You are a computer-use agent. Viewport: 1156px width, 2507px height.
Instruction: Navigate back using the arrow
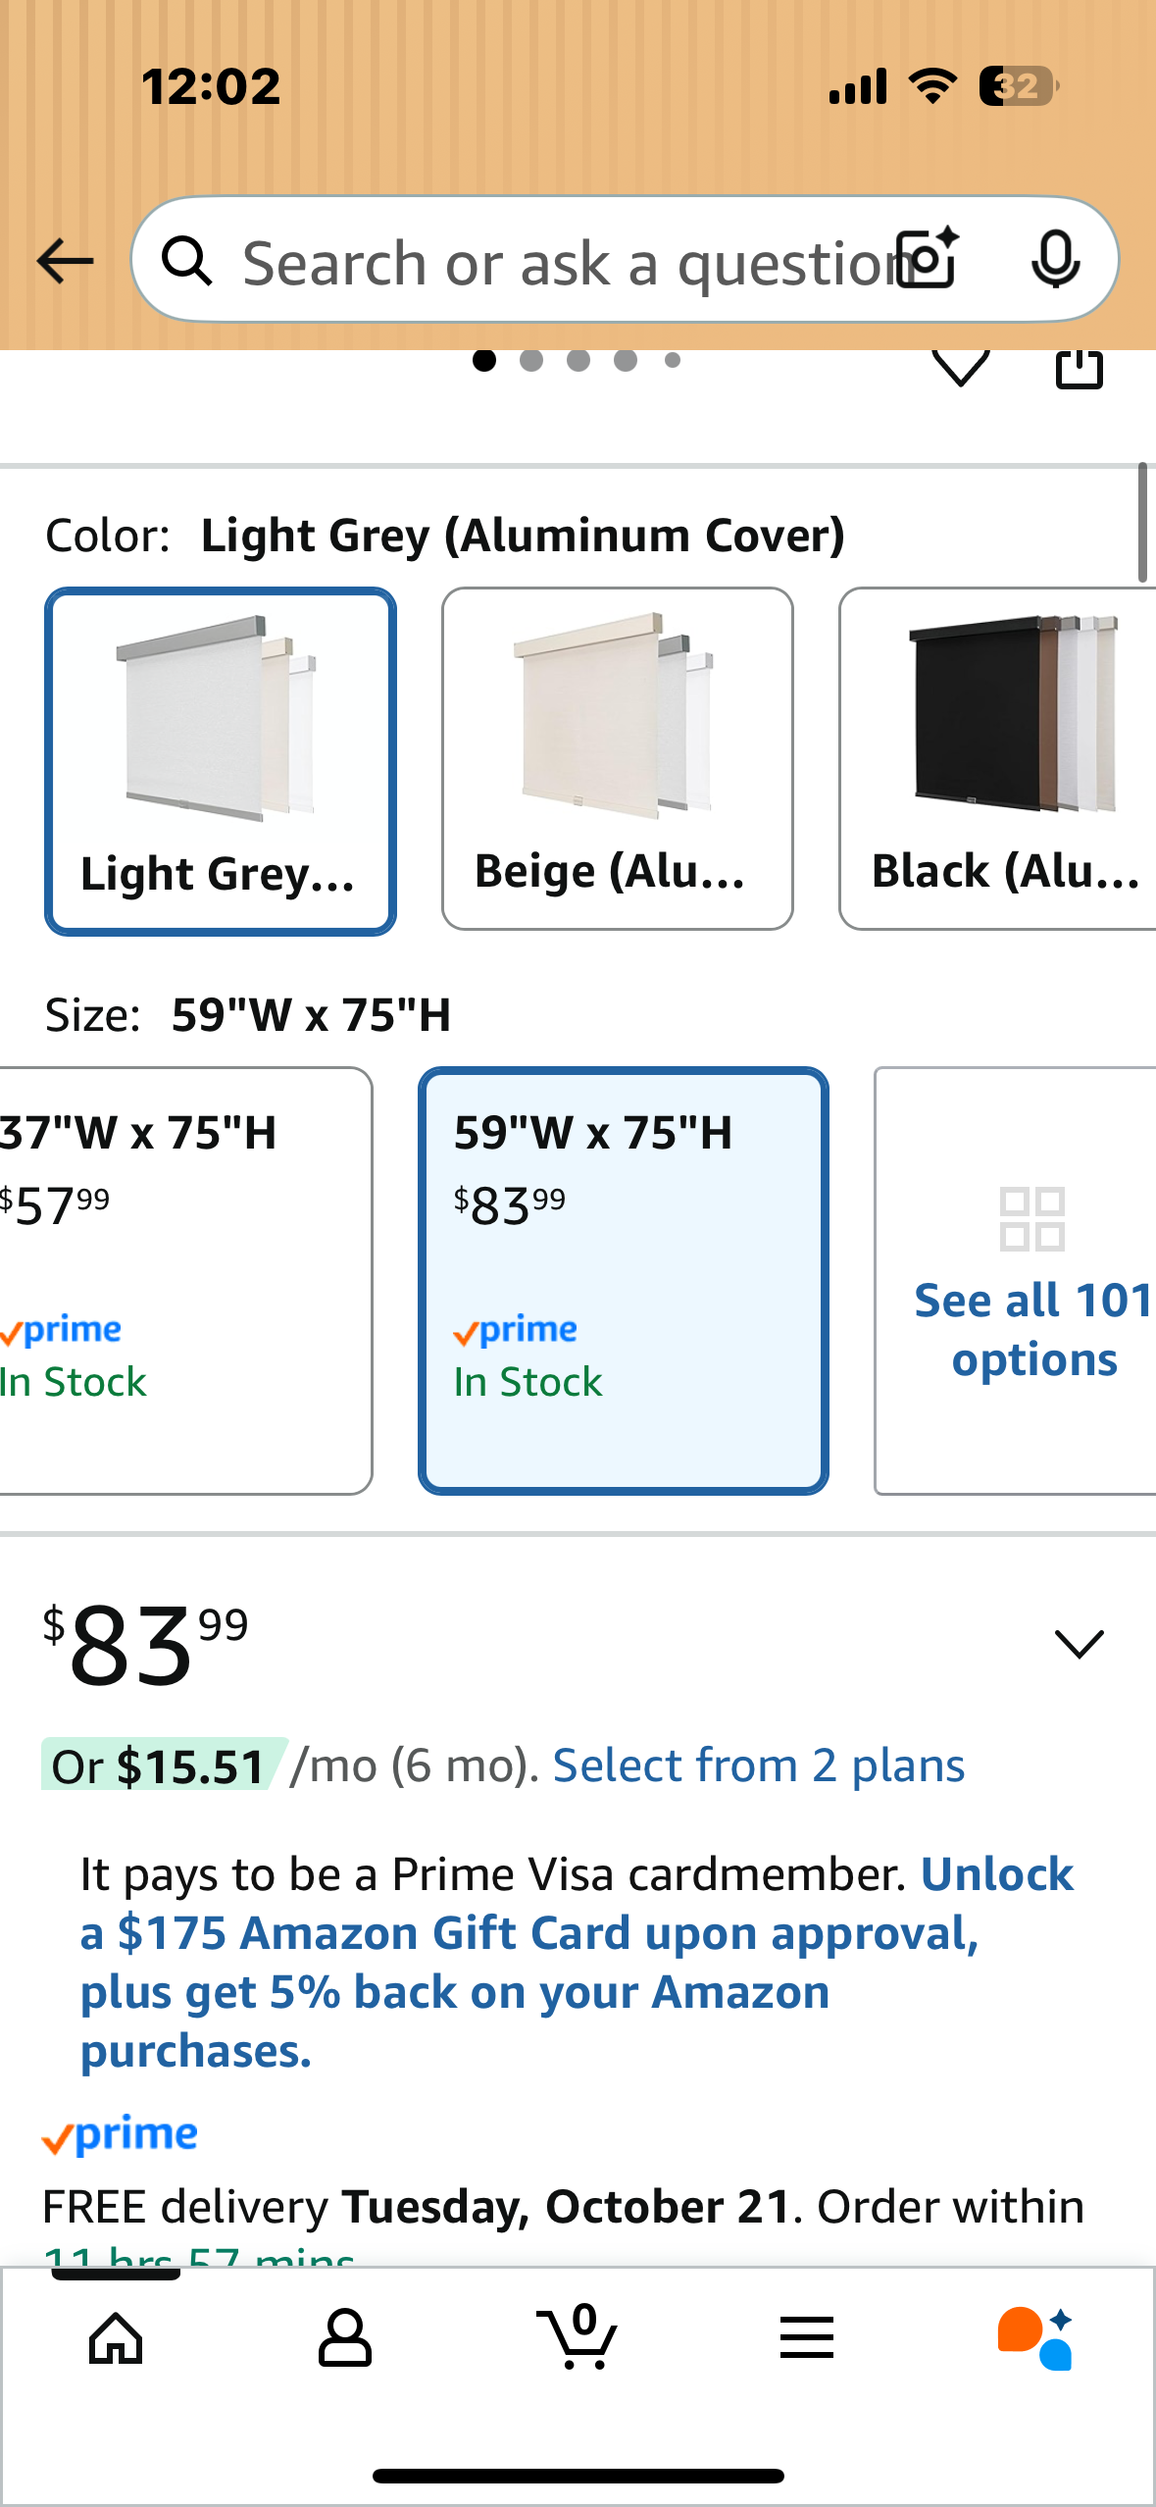coord(63,260)
